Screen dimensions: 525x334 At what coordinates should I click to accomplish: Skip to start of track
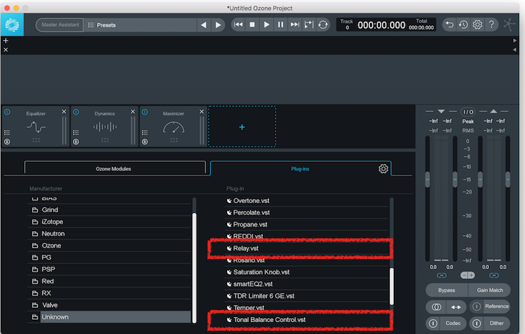coord(238,25)
